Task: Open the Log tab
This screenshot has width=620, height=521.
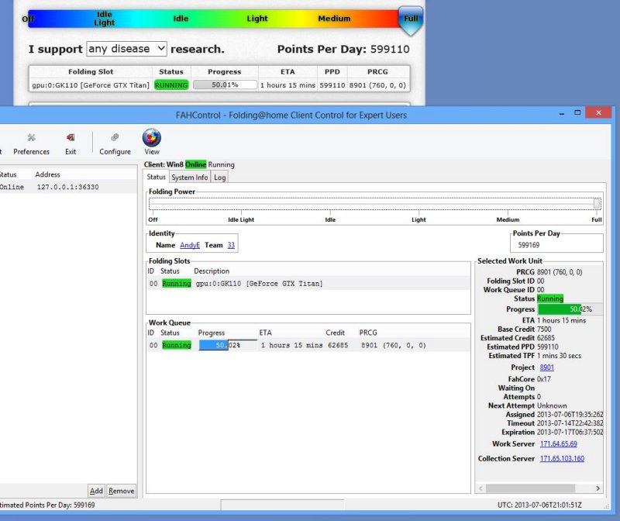Action: [x=219, y=178]
